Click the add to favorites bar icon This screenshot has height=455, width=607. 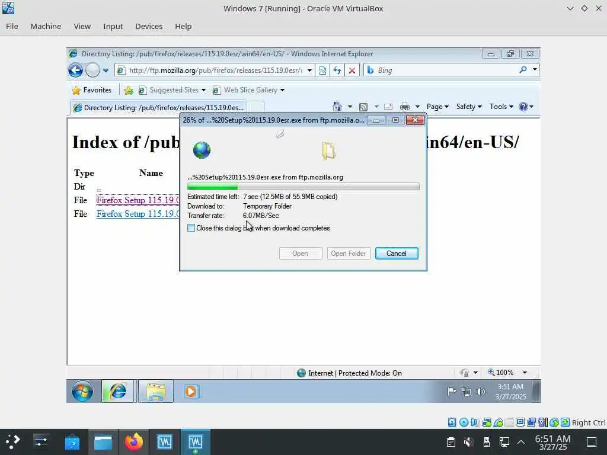pyautogui.click(x=129, y=90)
